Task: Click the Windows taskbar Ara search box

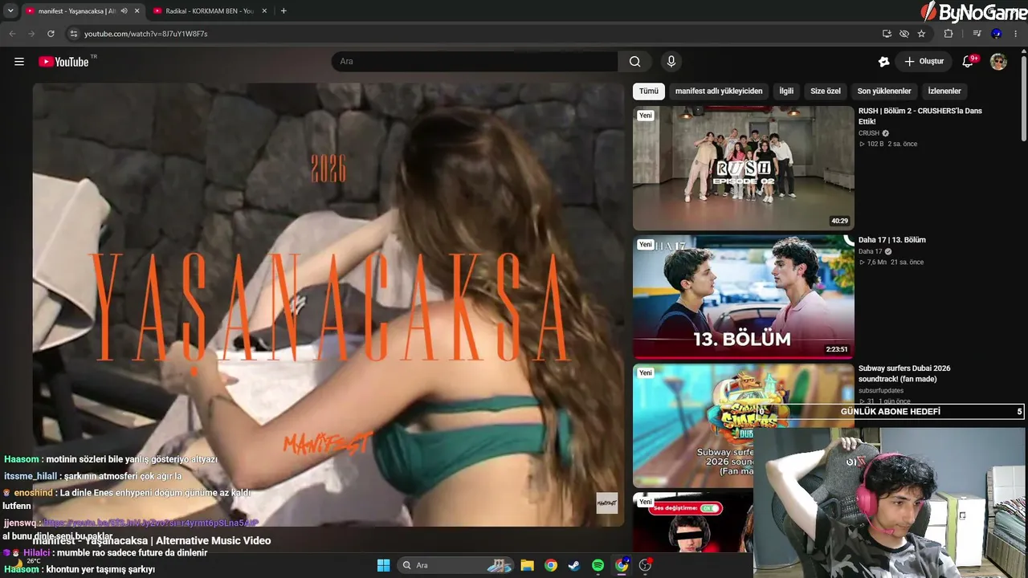Action: pos(456,565)
